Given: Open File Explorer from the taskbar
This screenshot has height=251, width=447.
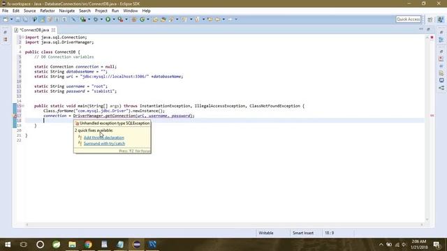Looking at the screenshot, I should coord(72,245).
